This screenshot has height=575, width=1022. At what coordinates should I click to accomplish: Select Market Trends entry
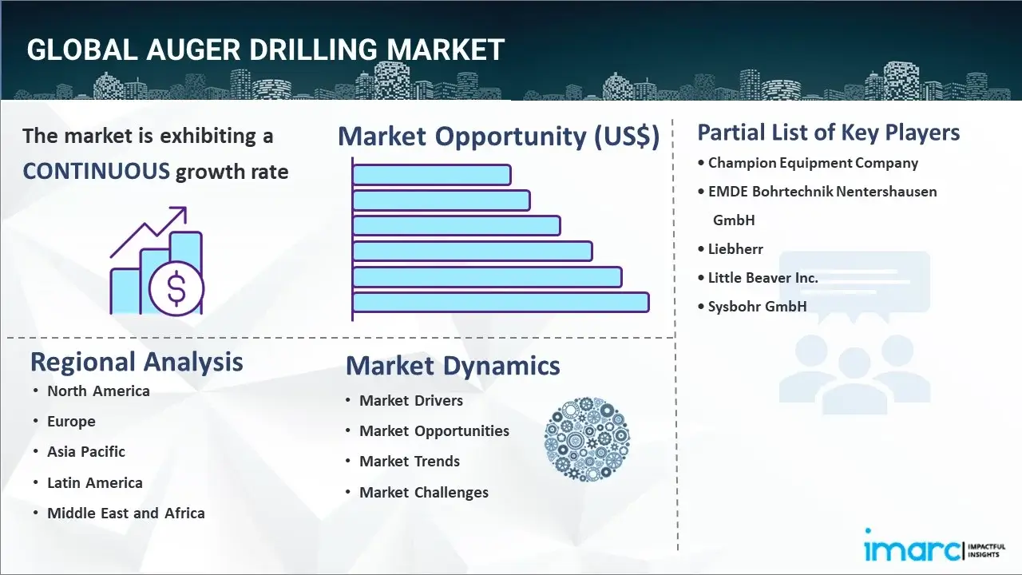tap(409, 461)
